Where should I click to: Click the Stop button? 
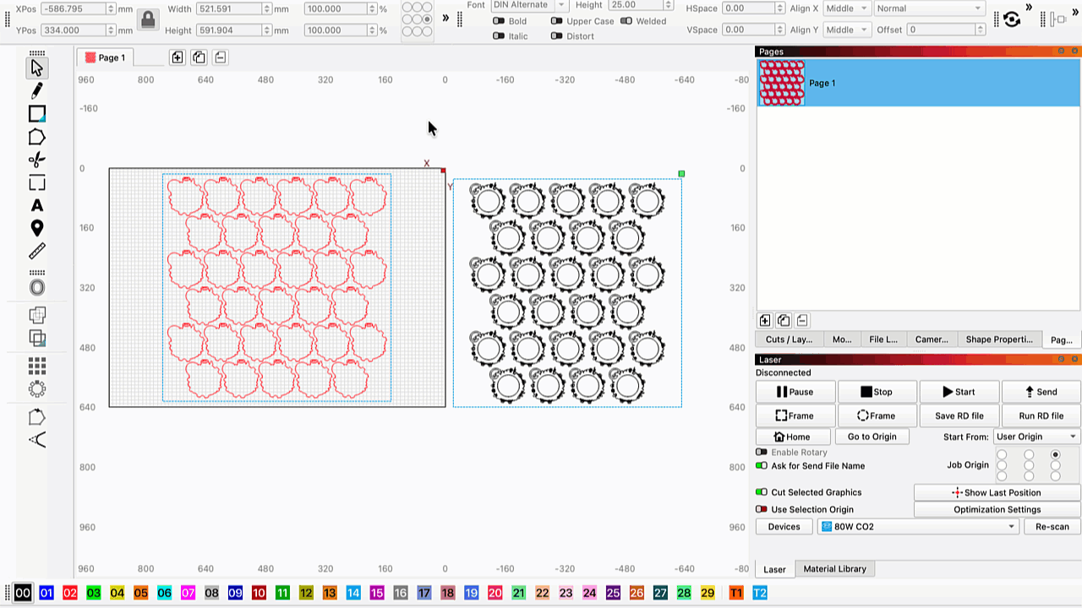click(x=877, y=392)
